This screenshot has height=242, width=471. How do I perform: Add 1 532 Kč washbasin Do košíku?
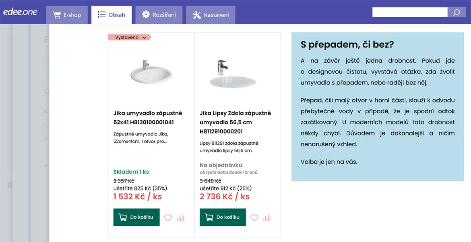[136, 217]
